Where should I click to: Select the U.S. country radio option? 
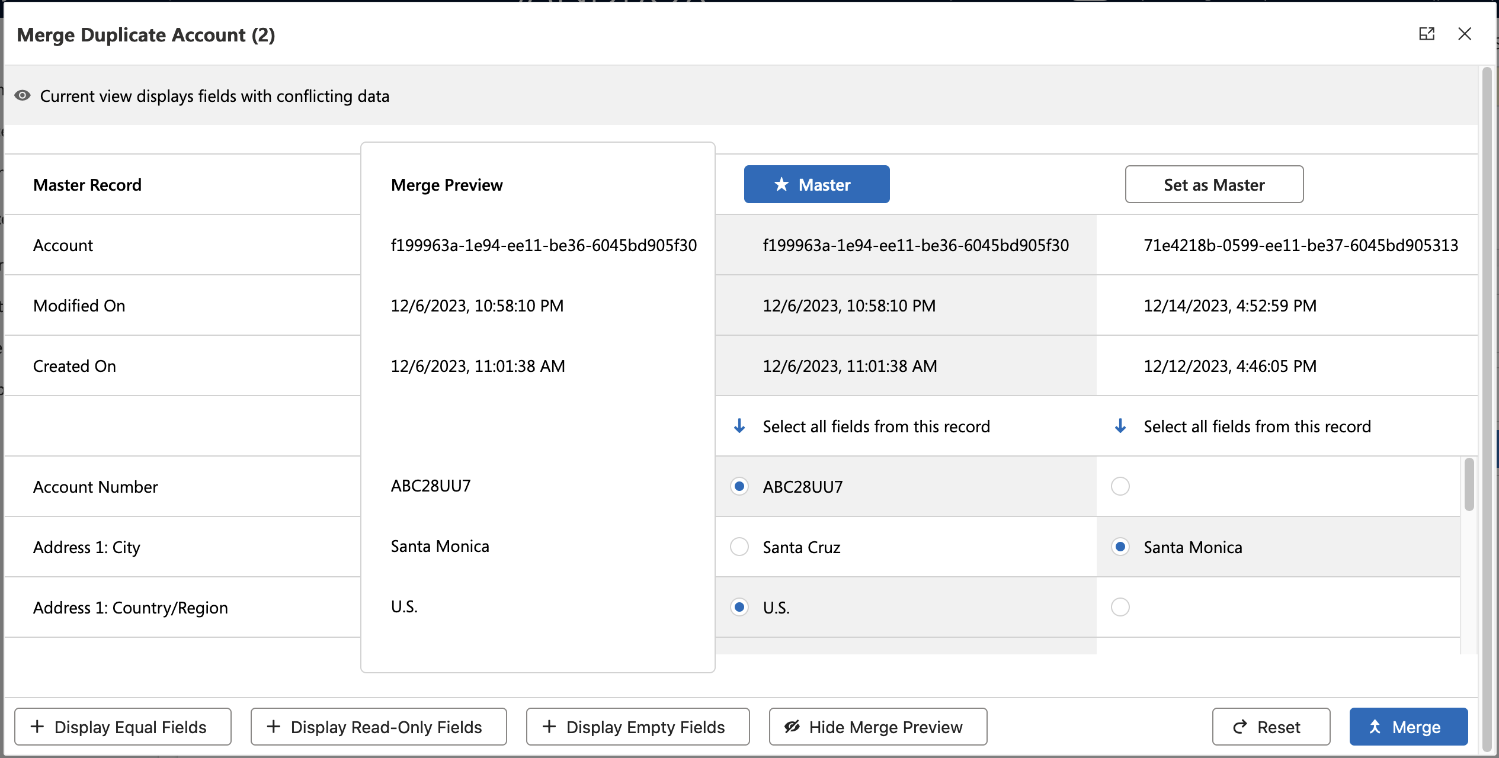tap(739, 608)
